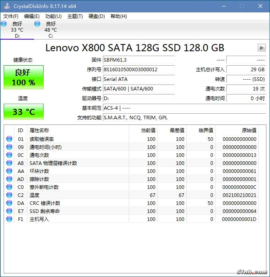Click the 属性名称 column header

pyautogui.click(x=78, y=130)
